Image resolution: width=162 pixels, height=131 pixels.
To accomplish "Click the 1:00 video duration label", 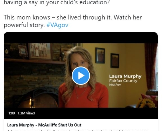I will tap(11, 113).
